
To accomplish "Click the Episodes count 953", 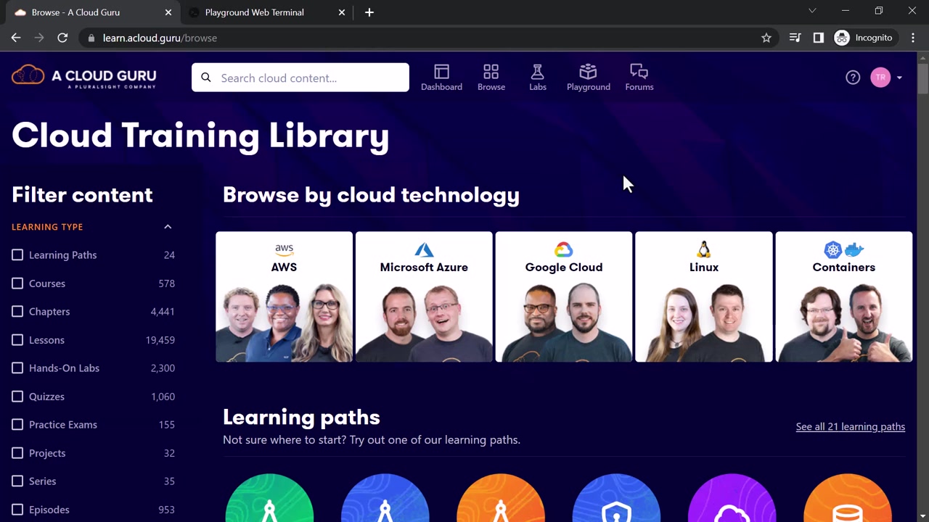I will 167,510.
